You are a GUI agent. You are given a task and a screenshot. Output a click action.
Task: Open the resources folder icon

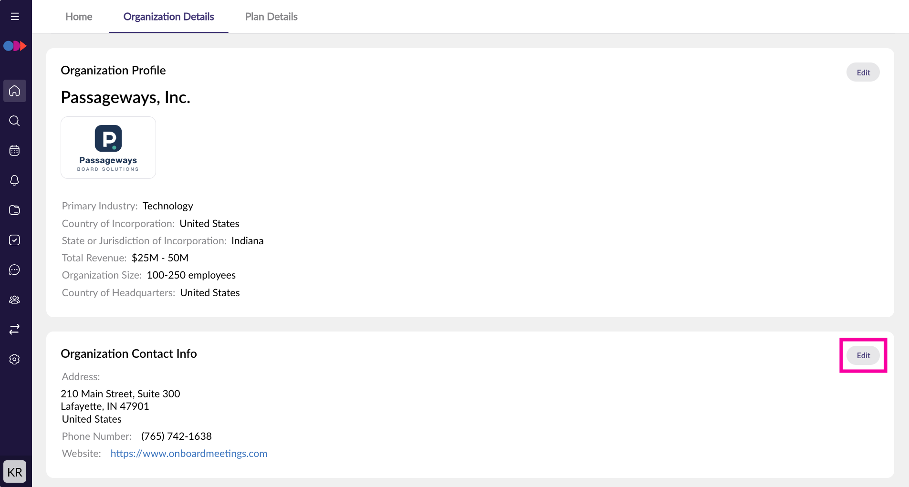pyautogui.click(x=15, y=210)
